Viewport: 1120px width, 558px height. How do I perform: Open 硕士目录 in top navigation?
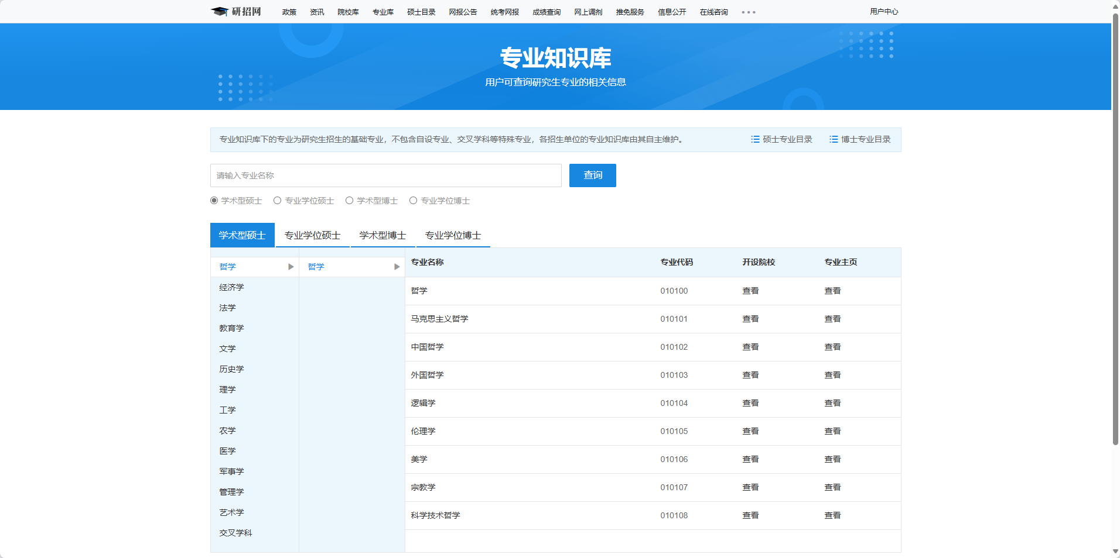[422, 12]
